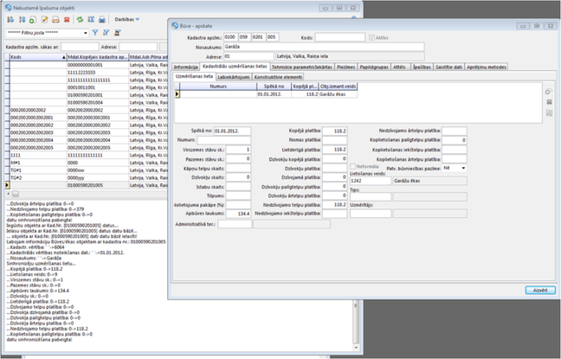
Task: Open the Darbības dropdown menu
Action: coord(127,20)
